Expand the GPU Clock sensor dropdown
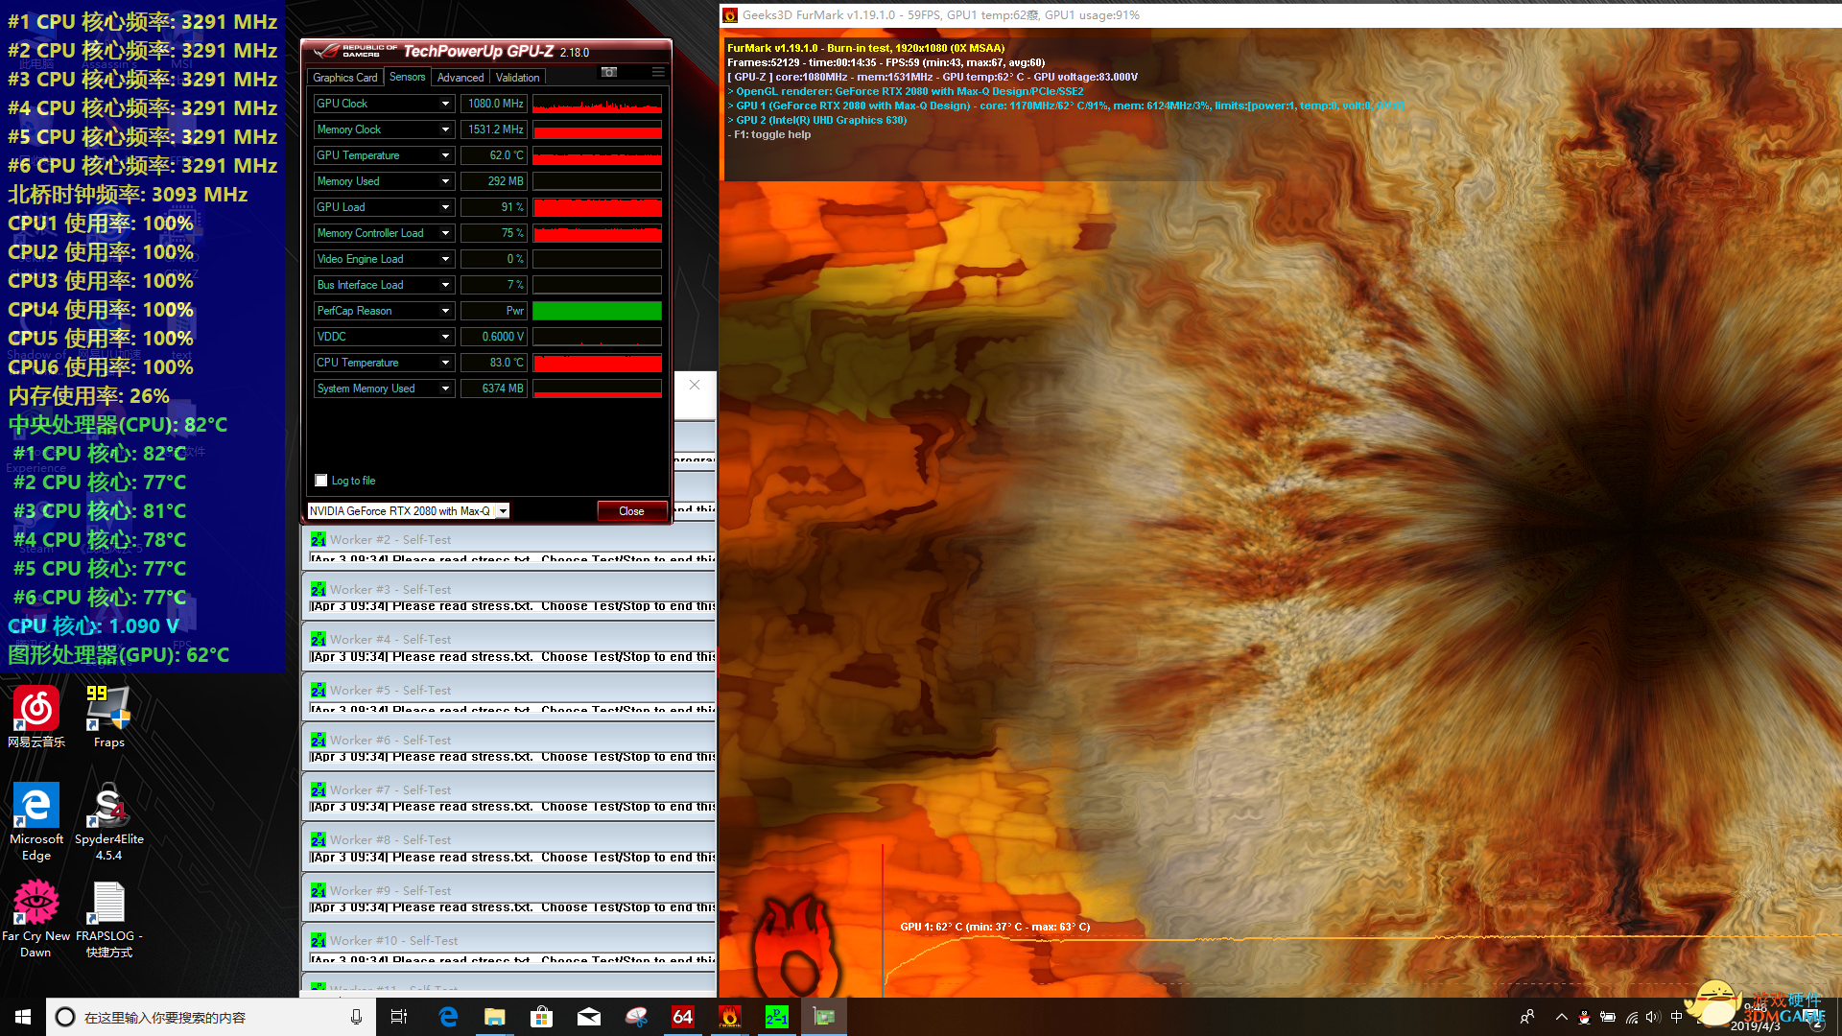 [445, 104]
